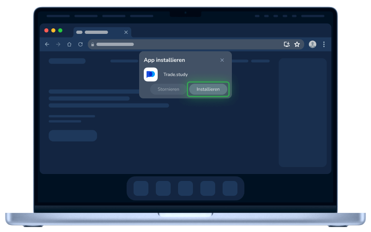Go to the home page icon
Screen dimensions: 371x232
pyautogui.click(x=69, y=44)
